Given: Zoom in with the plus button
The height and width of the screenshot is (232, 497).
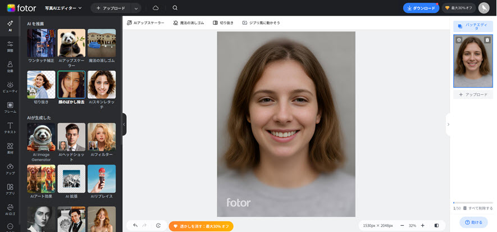Looking at the screenshot, I should tap(422, 225).
